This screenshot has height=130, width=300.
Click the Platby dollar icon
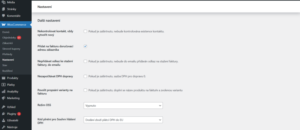[4, 85]
